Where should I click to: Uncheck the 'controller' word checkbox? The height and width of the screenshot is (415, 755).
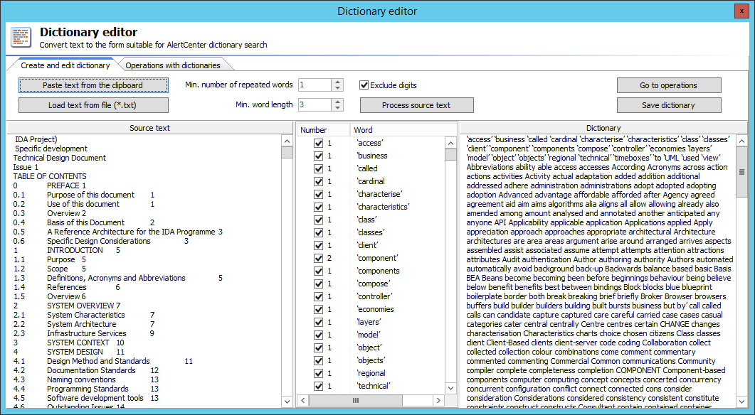coord(318,296)
